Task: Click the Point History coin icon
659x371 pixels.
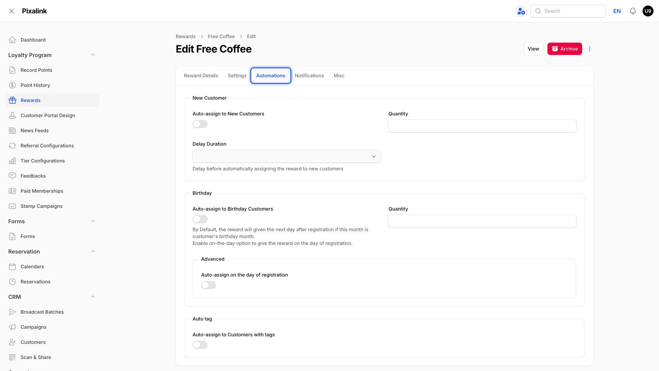Action: [x=12, y=85]
